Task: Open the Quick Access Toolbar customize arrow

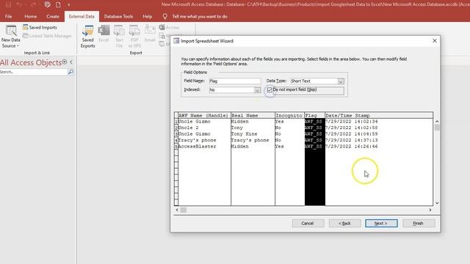Action: point(68,4)
